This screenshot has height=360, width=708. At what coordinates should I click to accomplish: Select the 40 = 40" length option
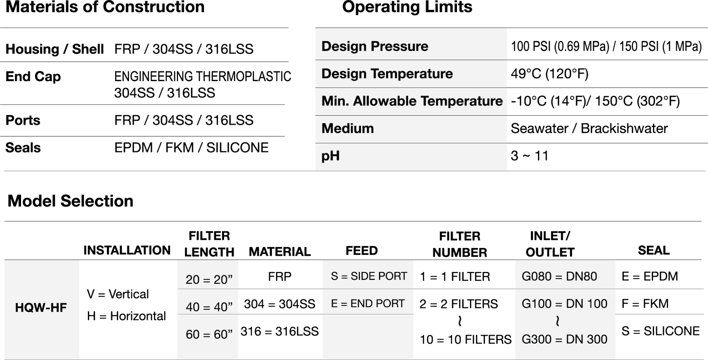tap(209, 307)
